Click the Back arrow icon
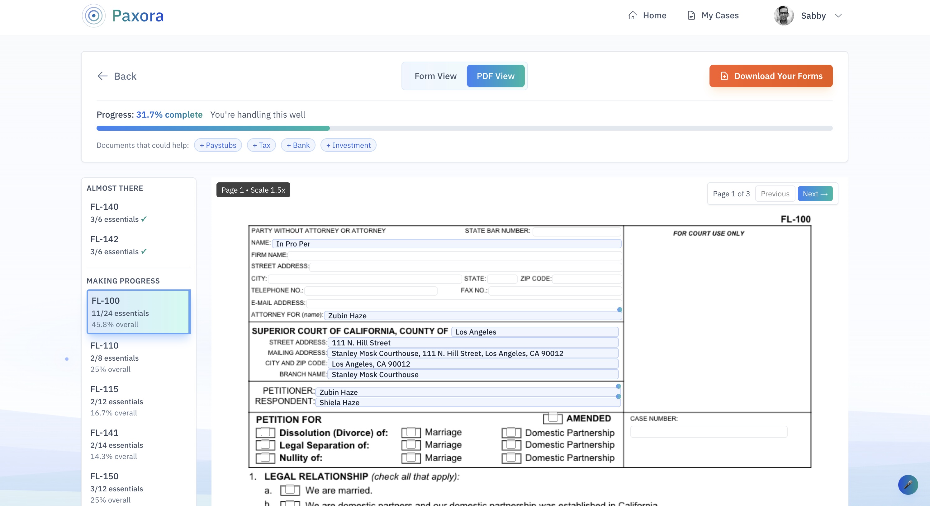 click(x=102, y=76)
